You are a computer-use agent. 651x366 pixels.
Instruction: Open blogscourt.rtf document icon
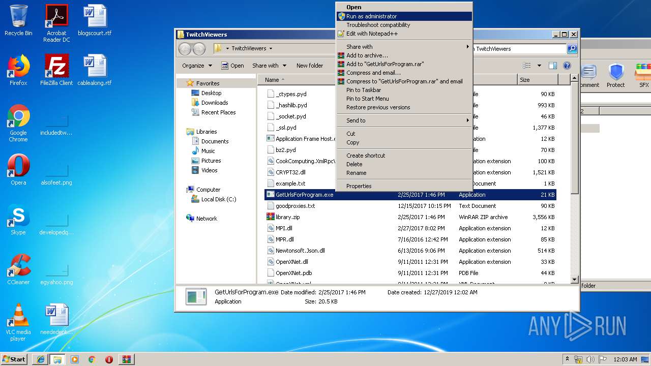95,20
